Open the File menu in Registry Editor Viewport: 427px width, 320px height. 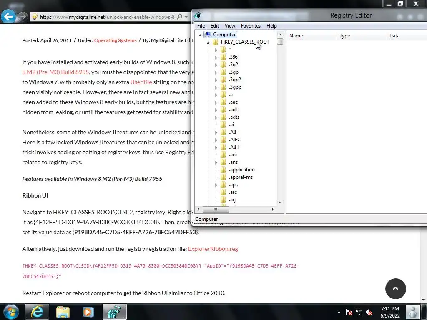tap(201, 26)
